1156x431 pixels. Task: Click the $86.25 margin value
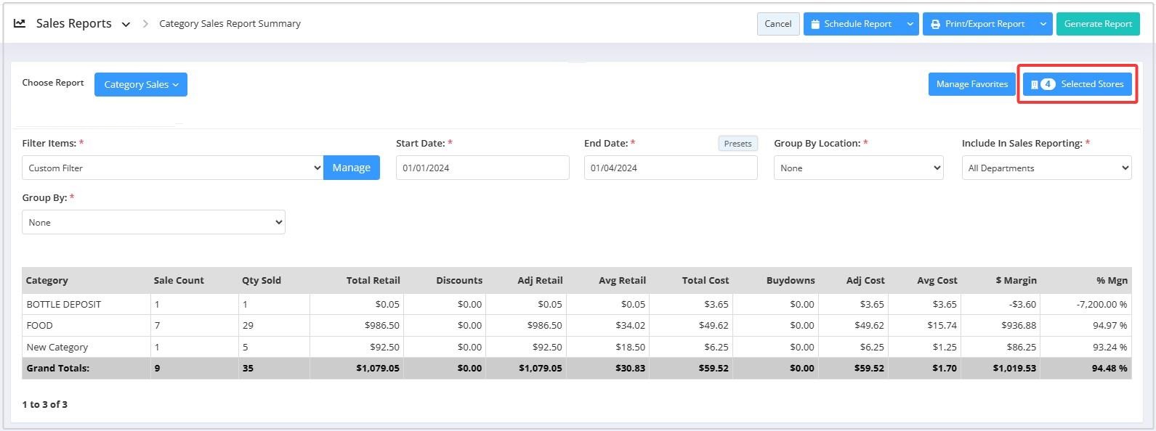pyautogui.click(x=1021, y=347)
